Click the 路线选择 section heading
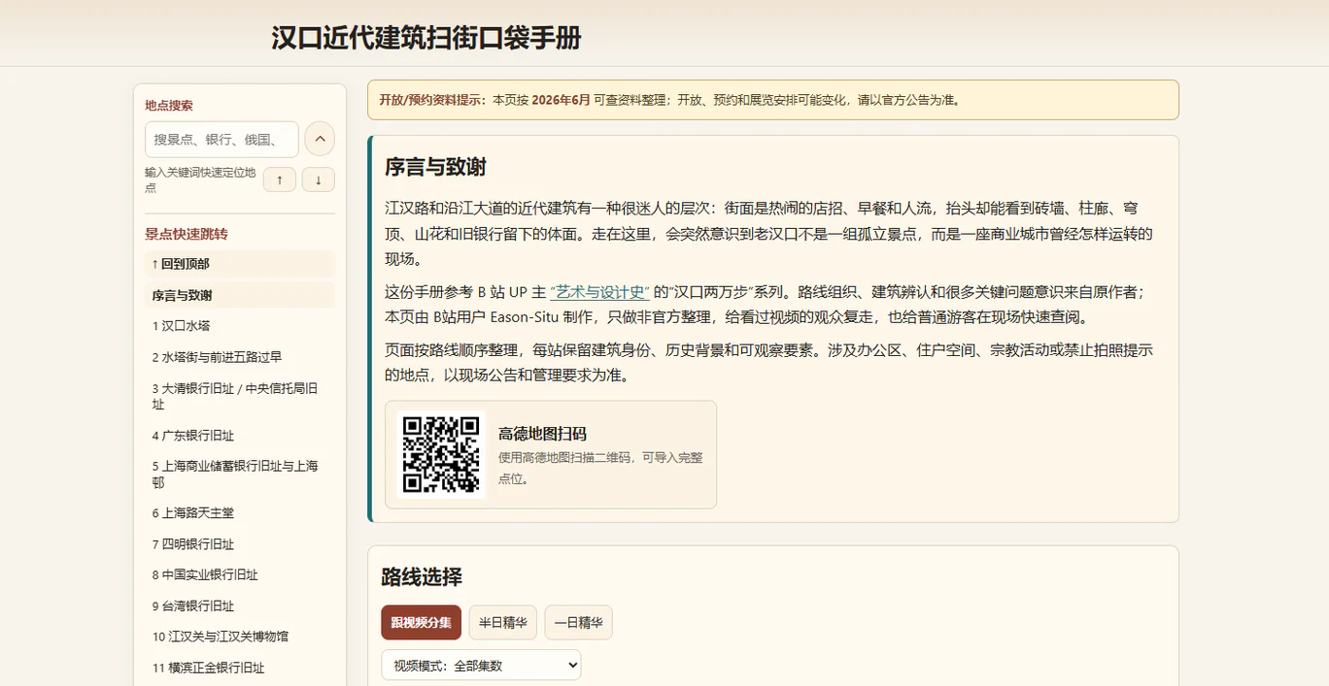This screenshot has height=686, width=1329. 422,577
